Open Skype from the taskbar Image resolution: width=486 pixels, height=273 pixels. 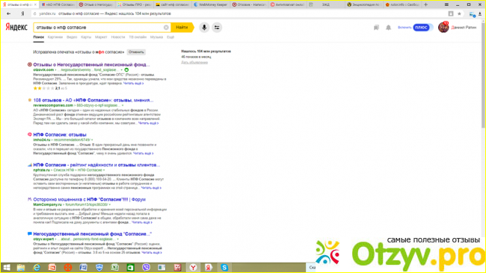pyautogui.click(x=224, y=268)
